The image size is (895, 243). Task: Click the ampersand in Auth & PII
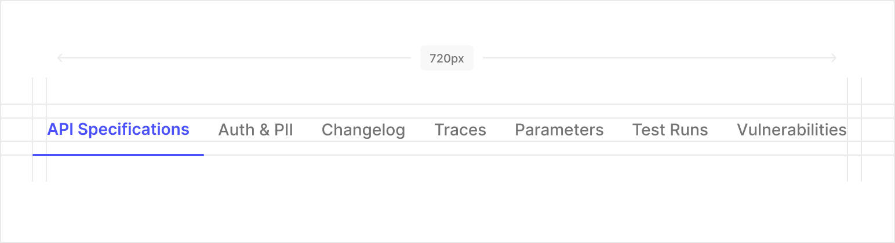(264, 130)
